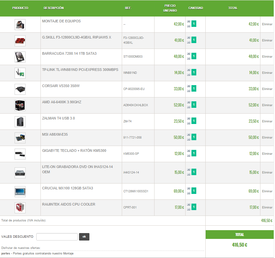The width and height of the screenshot is (275, 258).
Task: Increase quantity of LITE-ON DVD burner
Action: tap(189, 170)
